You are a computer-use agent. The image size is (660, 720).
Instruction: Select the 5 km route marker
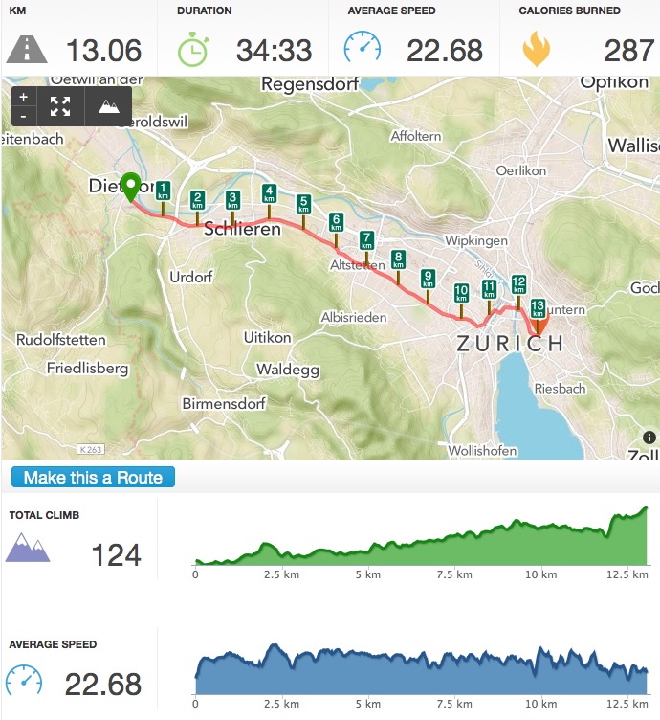click(x=303, y=203)
